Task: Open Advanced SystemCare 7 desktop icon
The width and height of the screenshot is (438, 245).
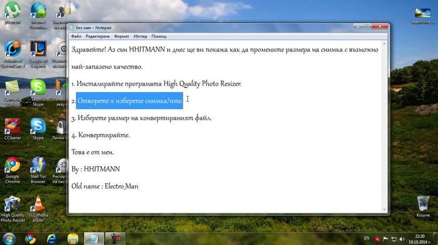Action: (13, 54)
